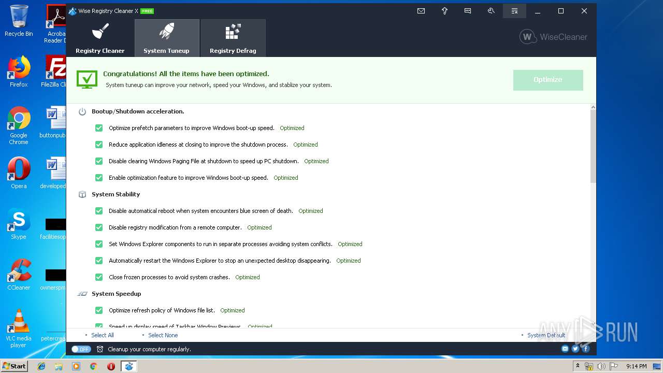Open media player icon in taskbar

76,366
